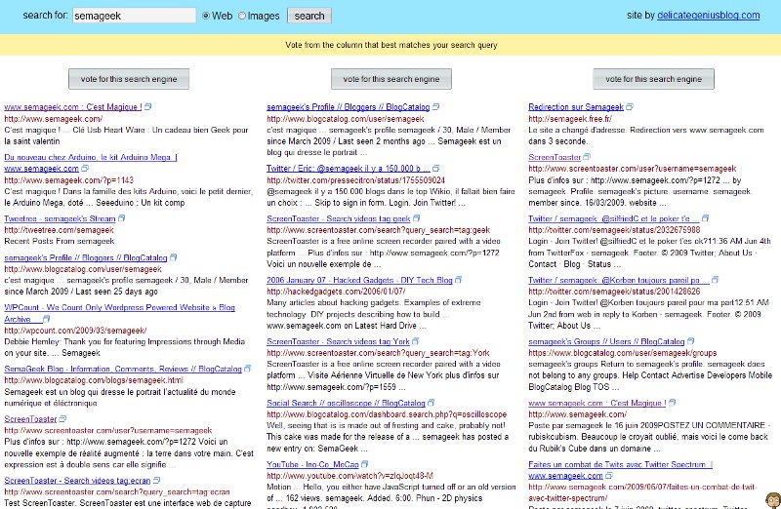
Task: Open Twitter / Eric: @semageek il y a link
Action: pos(349,168)
